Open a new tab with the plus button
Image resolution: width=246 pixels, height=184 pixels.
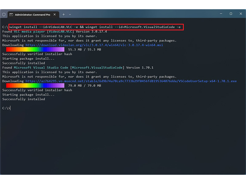[64, 14]
